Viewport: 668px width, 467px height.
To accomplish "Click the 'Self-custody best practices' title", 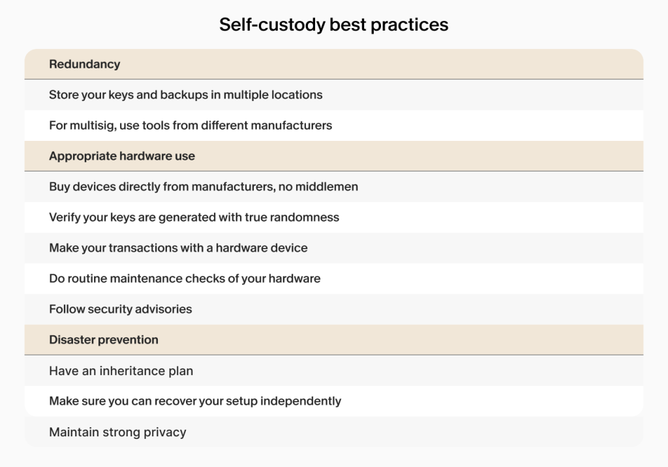I will point(333,25).
